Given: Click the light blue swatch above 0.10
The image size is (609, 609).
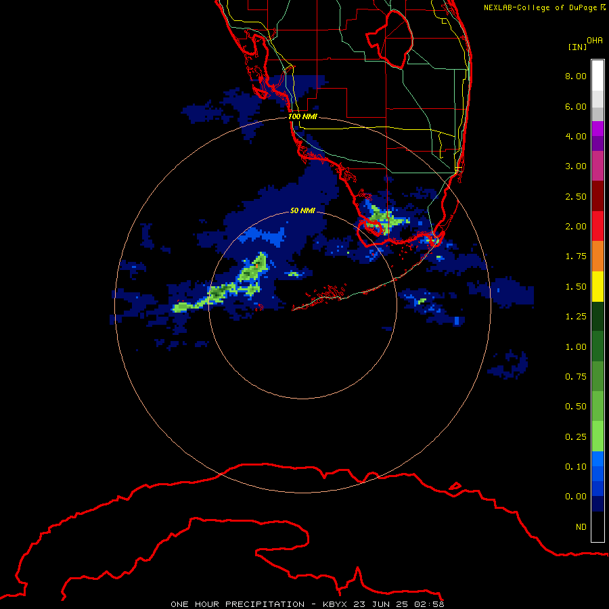Looking at the screenshot, I should (597, 459).
